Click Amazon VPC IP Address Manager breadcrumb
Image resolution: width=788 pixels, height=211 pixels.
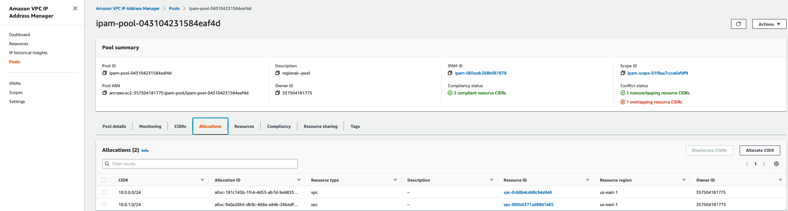coord(128,9)
